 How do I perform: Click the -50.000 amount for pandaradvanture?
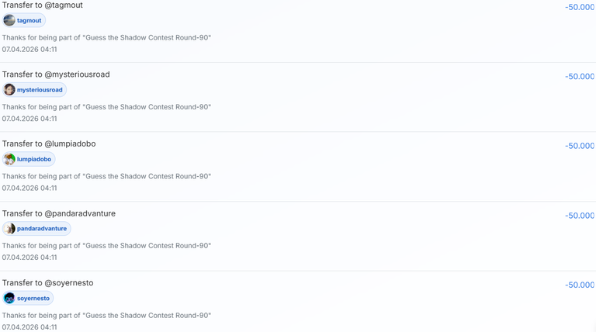tap(580, 216)
